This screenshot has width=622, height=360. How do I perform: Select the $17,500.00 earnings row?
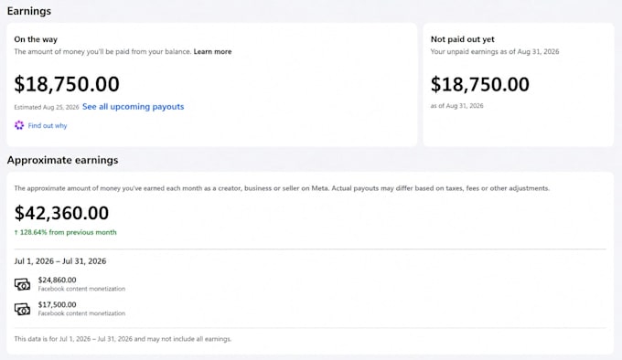[70, 309]
